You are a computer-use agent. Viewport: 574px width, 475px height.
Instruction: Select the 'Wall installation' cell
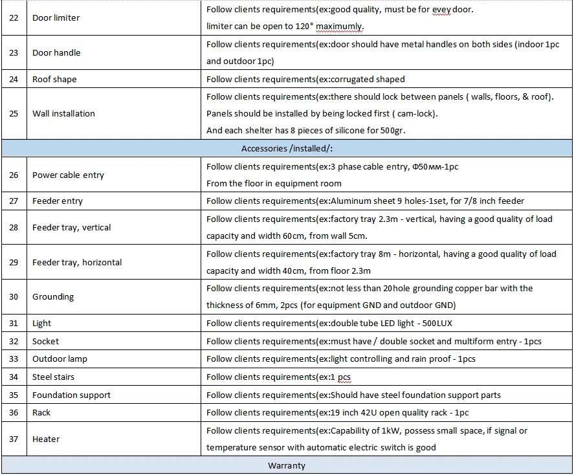(x=114, y=113)
